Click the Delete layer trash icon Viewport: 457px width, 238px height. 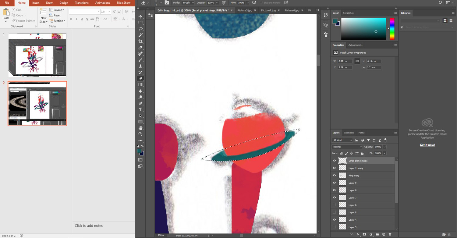390,235
